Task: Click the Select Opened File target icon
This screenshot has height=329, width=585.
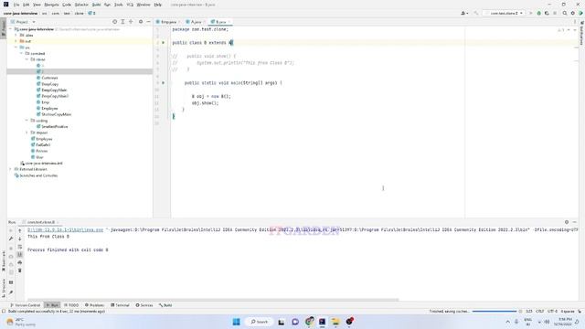Action: click(x=114, y=22)
